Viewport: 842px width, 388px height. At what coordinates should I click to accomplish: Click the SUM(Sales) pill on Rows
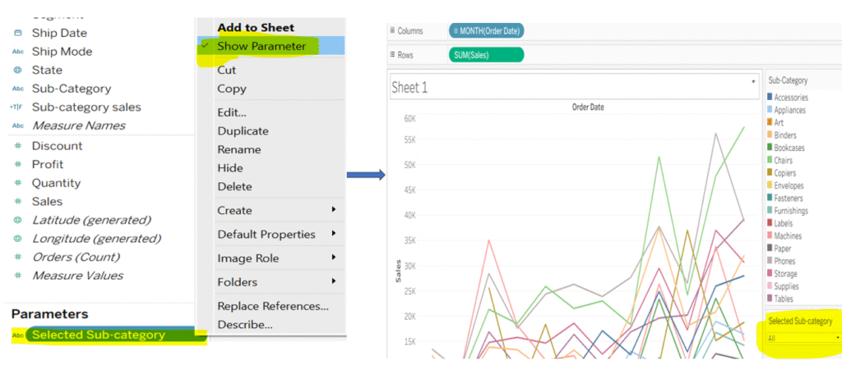point(486,55)
